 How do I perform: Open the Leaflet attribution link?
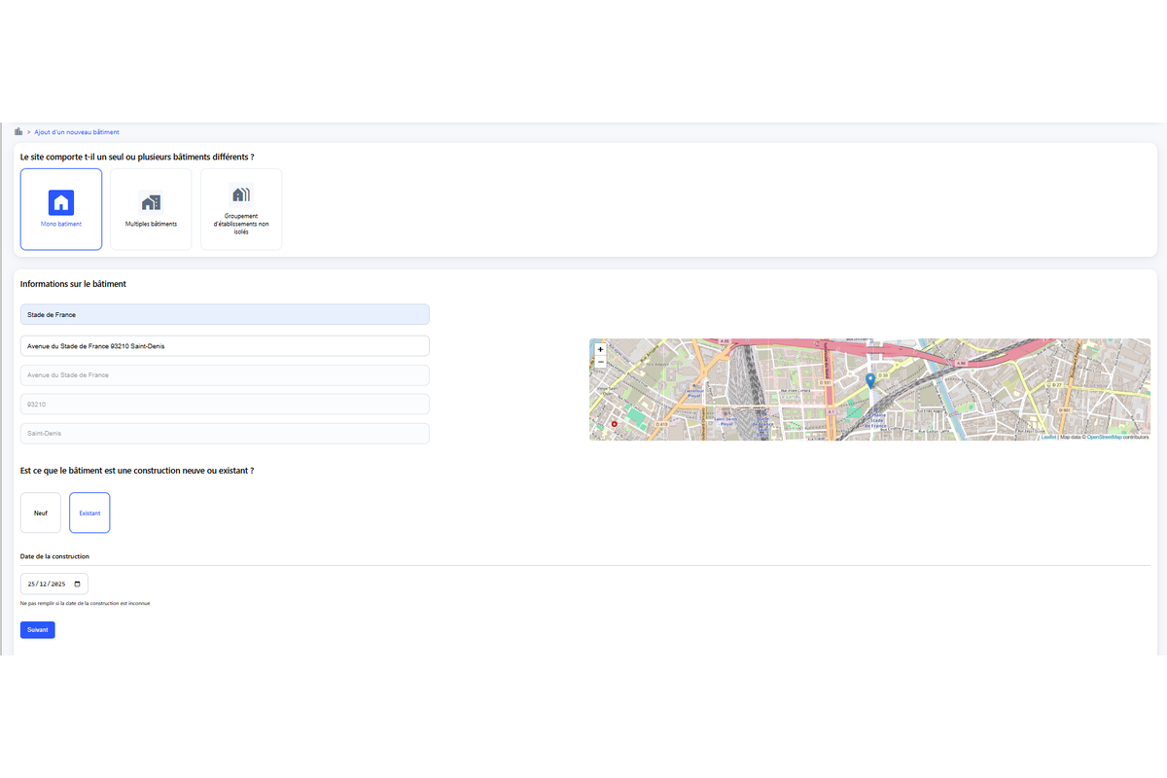pos(1048,438)
